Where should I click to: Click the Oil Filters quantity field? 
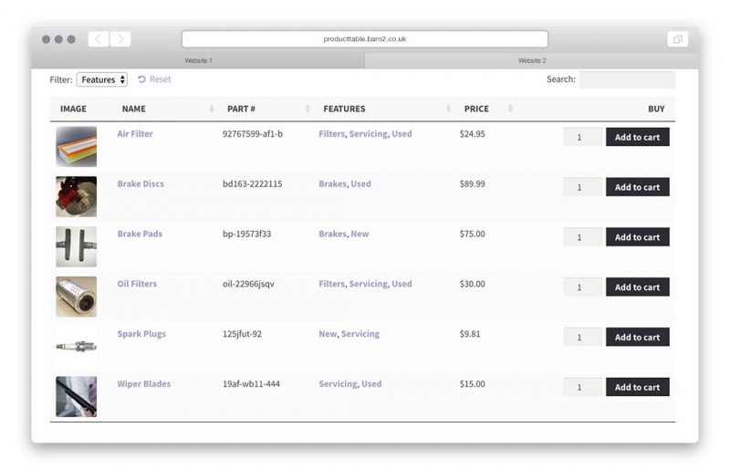coord(583,287)
